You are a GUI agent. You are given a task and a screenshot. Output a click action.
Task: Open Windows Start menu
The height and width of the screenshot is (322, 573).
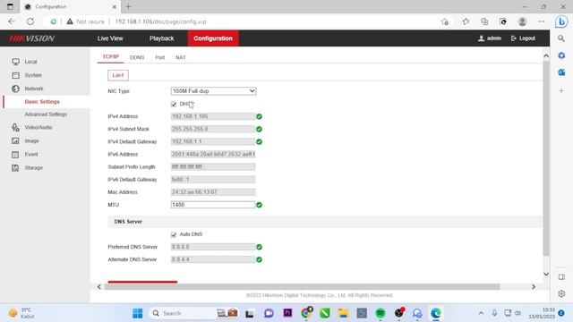[x=137, y=313]
